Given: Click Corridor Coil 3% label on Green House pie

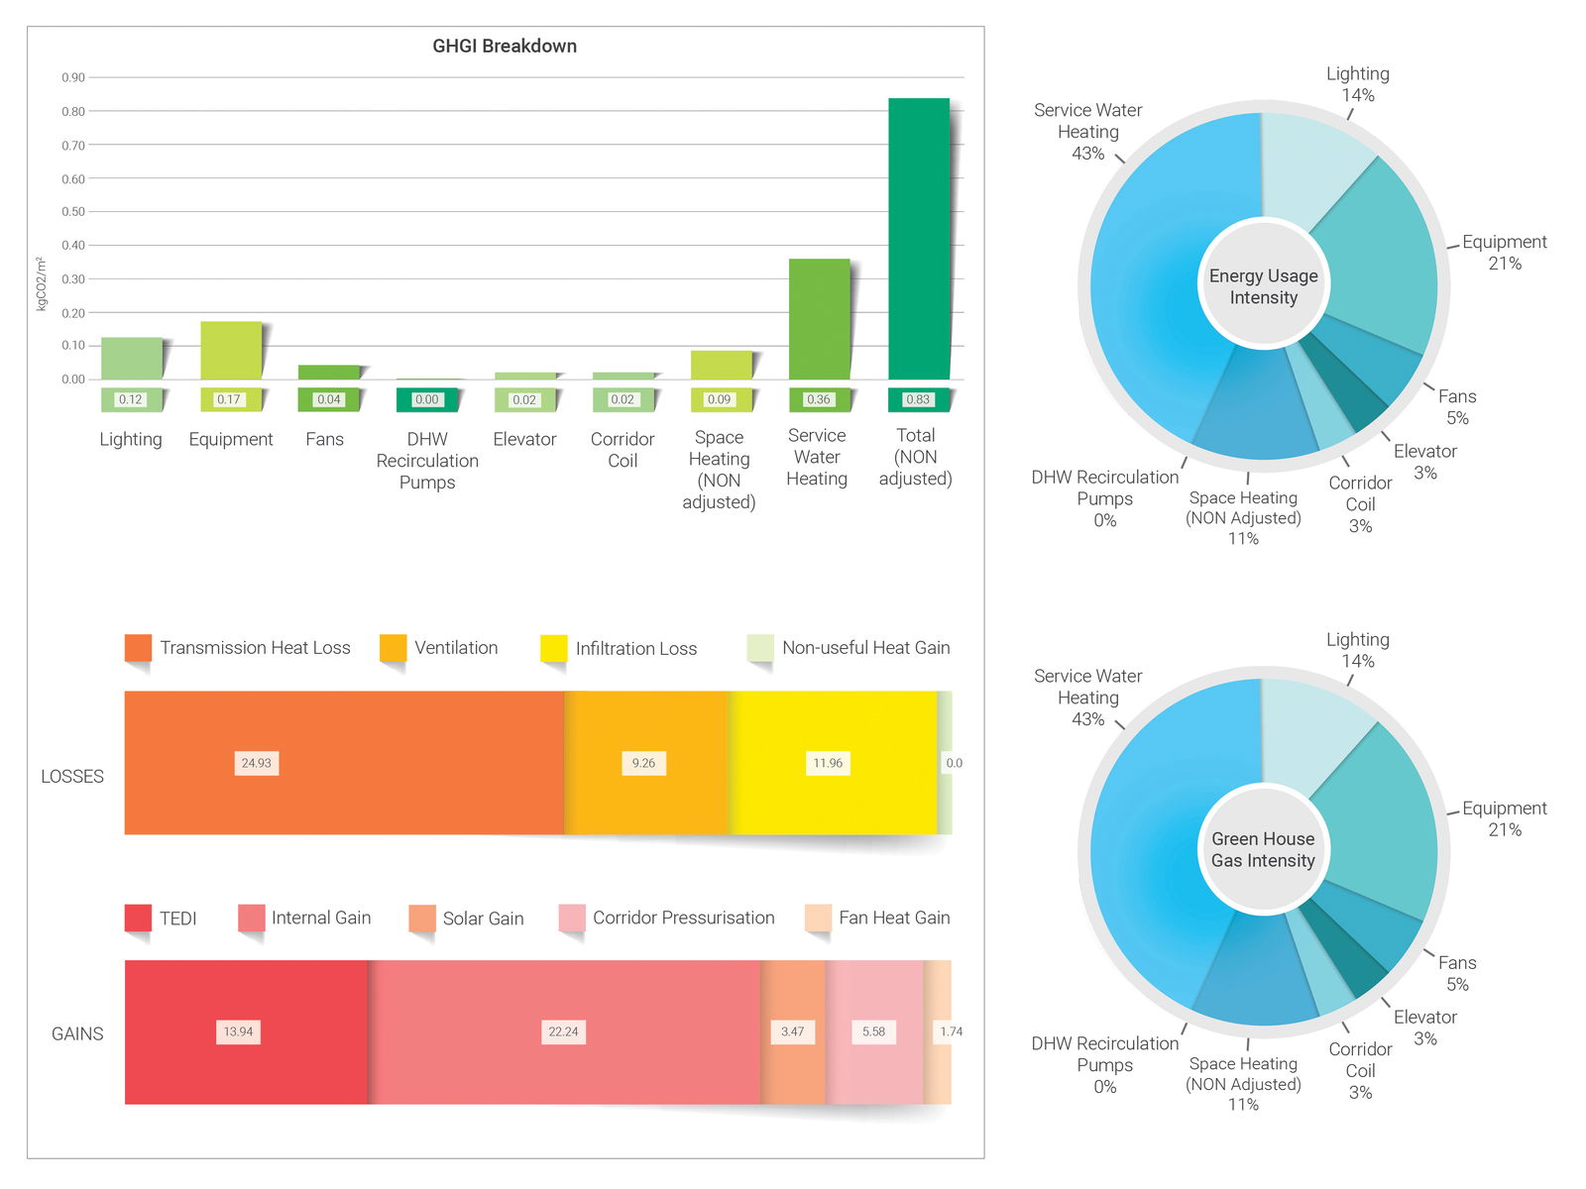Looking at the screenshot, I should 1360,1070.
